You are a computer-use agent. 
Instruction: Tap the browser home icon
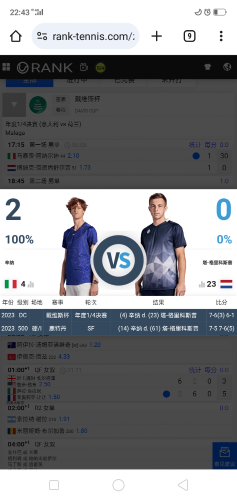(15, 36)
